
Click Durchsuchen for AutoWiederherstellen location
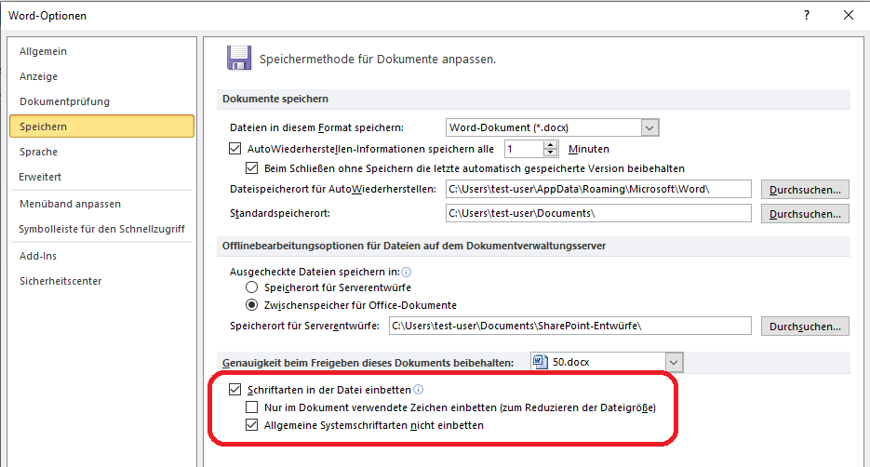[805, 190]
